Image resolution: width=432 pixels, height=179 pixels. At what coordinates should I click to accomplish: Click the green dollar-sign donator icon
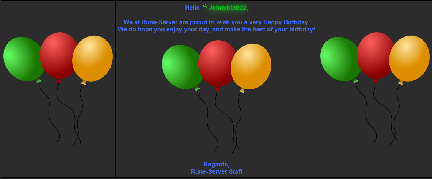205,7
